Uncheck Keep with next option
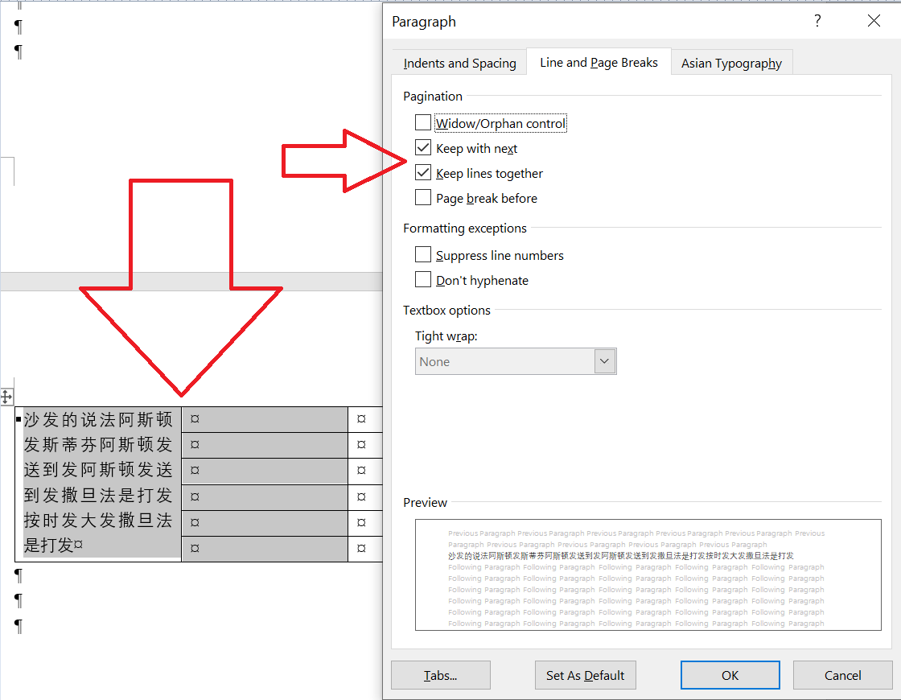Viewport: 901px width, 700px height. click(x=423, y=148)
